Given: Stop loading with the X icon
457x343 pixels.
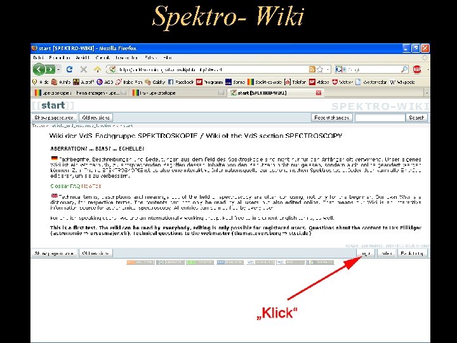Looking at the screenshot, I should (84, 69).
